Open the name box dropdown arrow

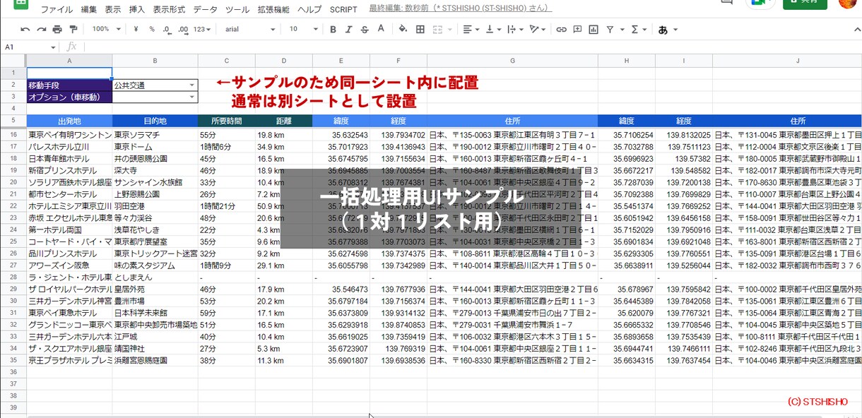point(53,47)
